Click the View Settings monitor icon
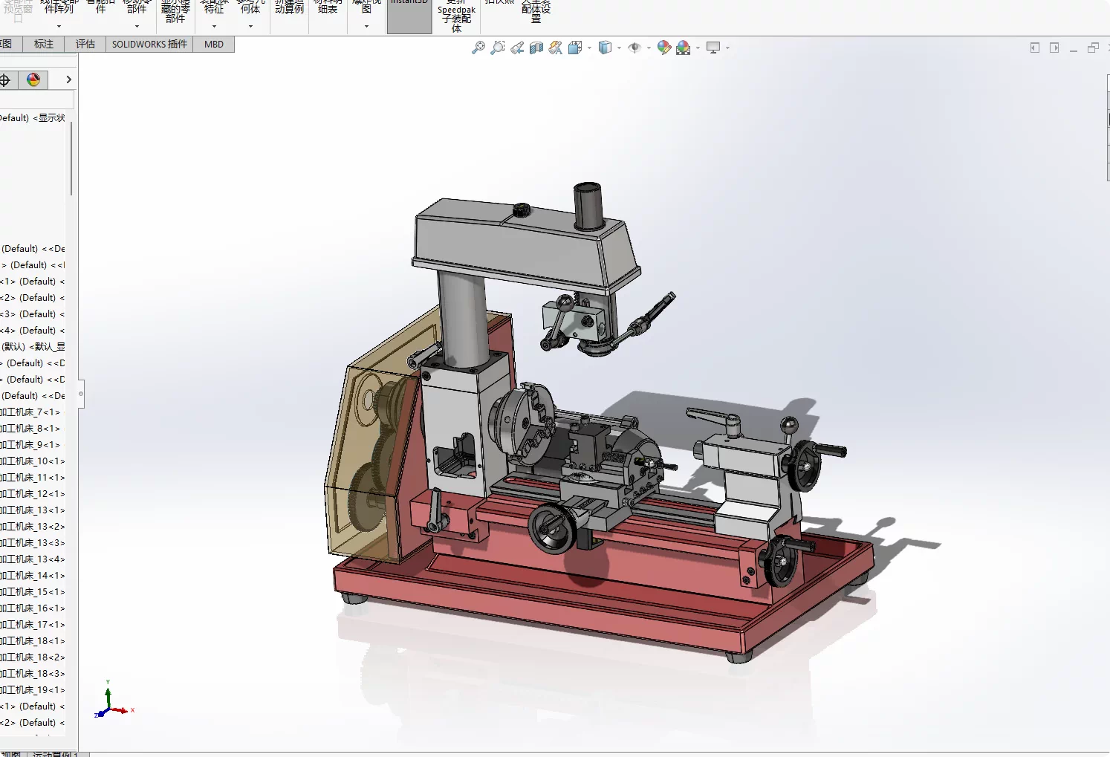 coord(713,48)
